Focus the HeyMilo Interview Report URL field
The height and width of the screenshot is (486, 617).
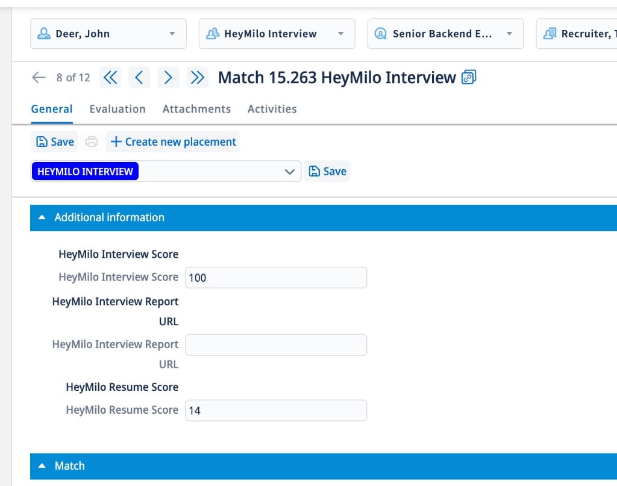(276, 345)
